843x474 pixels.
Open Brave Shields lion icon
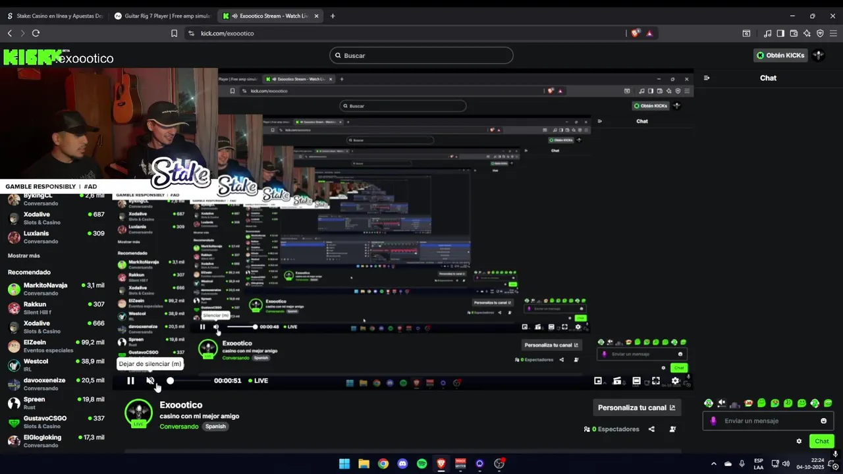[x=635, y=33]
